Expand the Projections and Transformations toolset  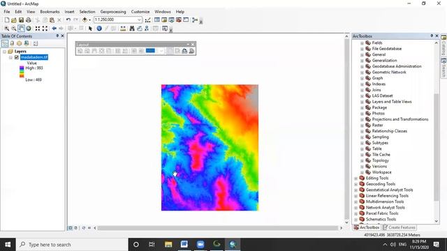(x=362, y=119)
